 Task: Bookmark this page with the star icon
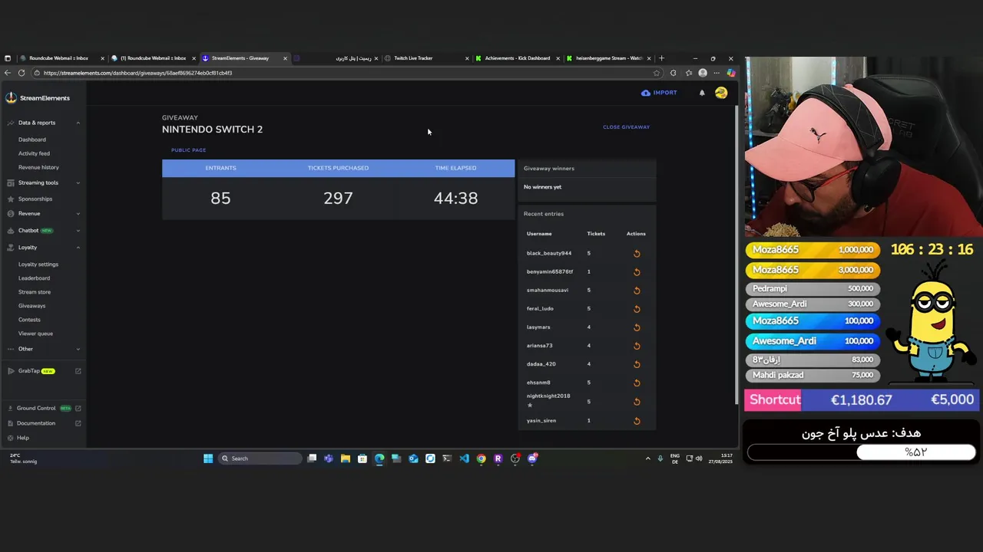pos(656,73)
